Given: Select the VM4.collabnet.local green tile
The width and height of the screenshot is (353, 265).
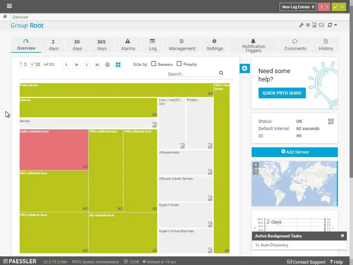Looking at the screenshot, I should (x=106, y=170).
